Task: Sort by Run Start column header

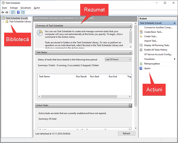Action: [x=98, y=77]
